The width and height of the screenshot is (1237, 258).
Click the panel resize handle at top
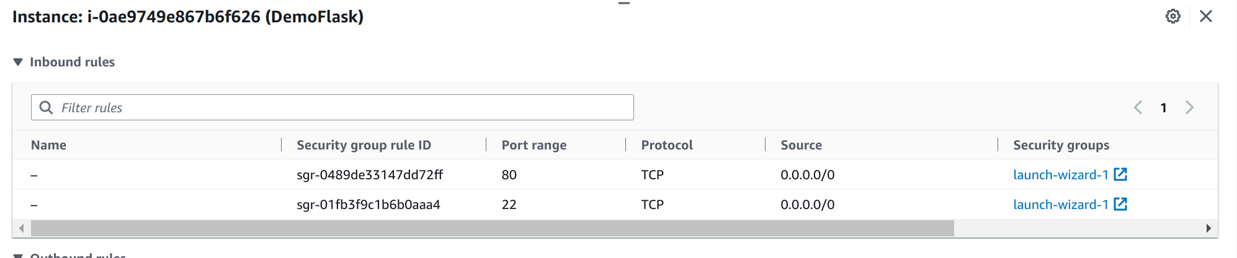point(624,3)
